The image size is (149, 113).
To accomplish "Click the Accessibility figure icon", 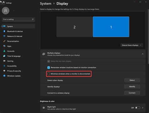I will 4,66.
